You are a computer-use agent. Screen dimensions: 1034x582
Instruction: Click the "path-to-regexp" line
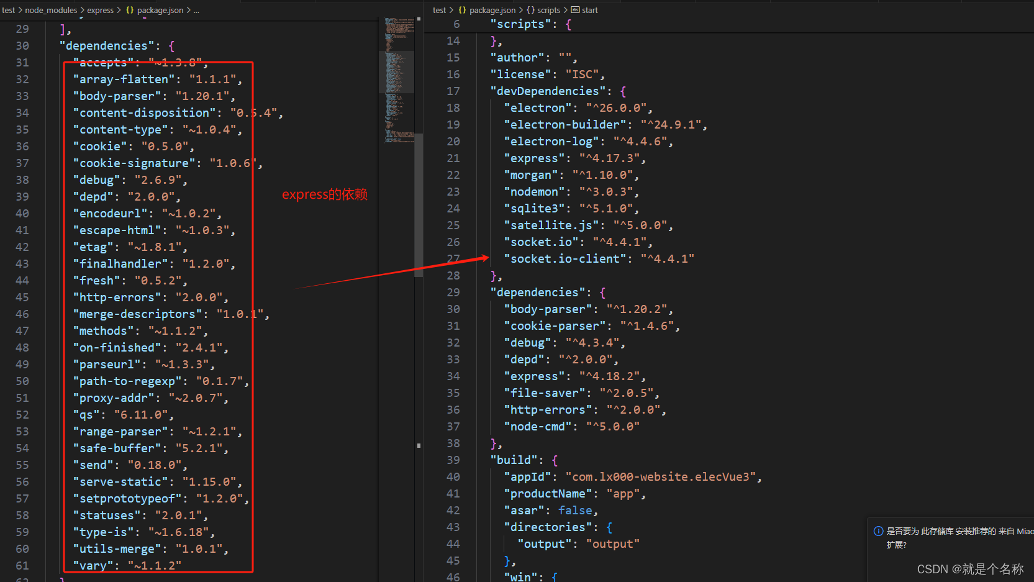(x=161, y=381)
